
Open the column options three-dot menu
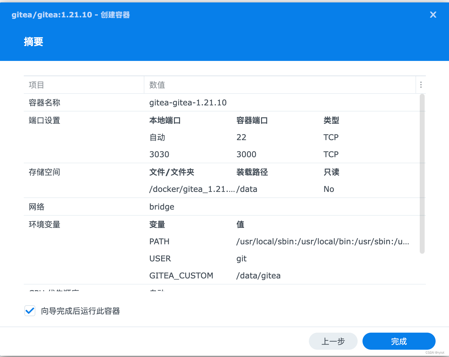coord(421,85)
